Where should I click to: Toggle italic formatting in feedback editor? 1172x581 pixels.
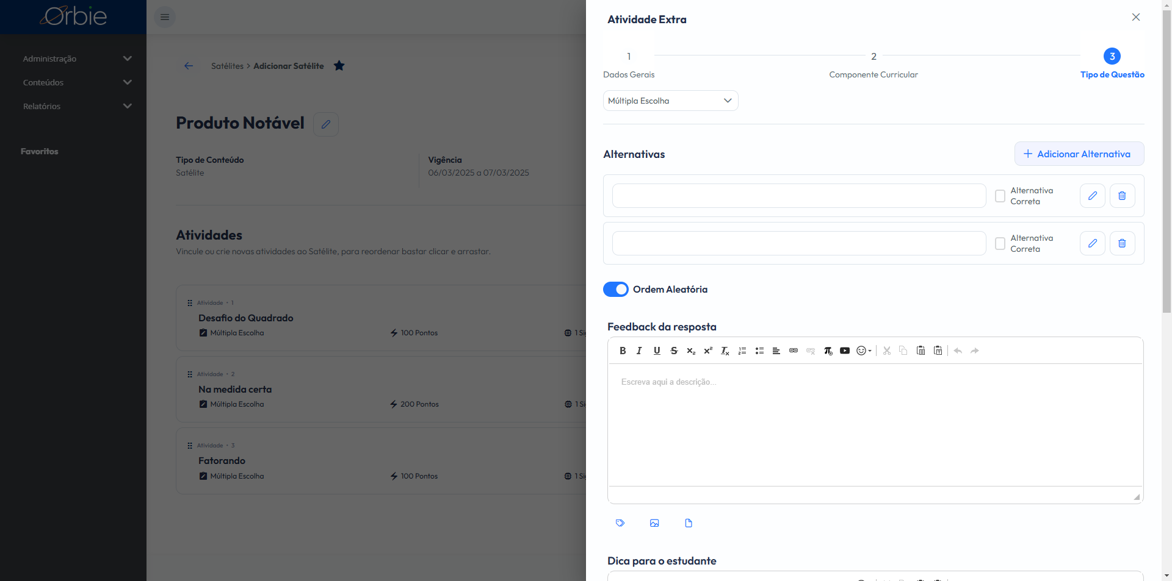(639, 351)
